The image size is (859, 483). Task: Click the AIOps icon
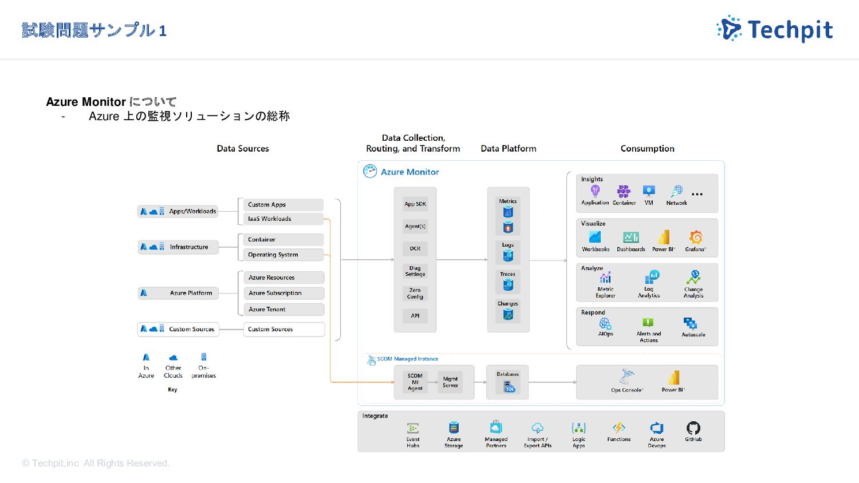coord(605,324)
